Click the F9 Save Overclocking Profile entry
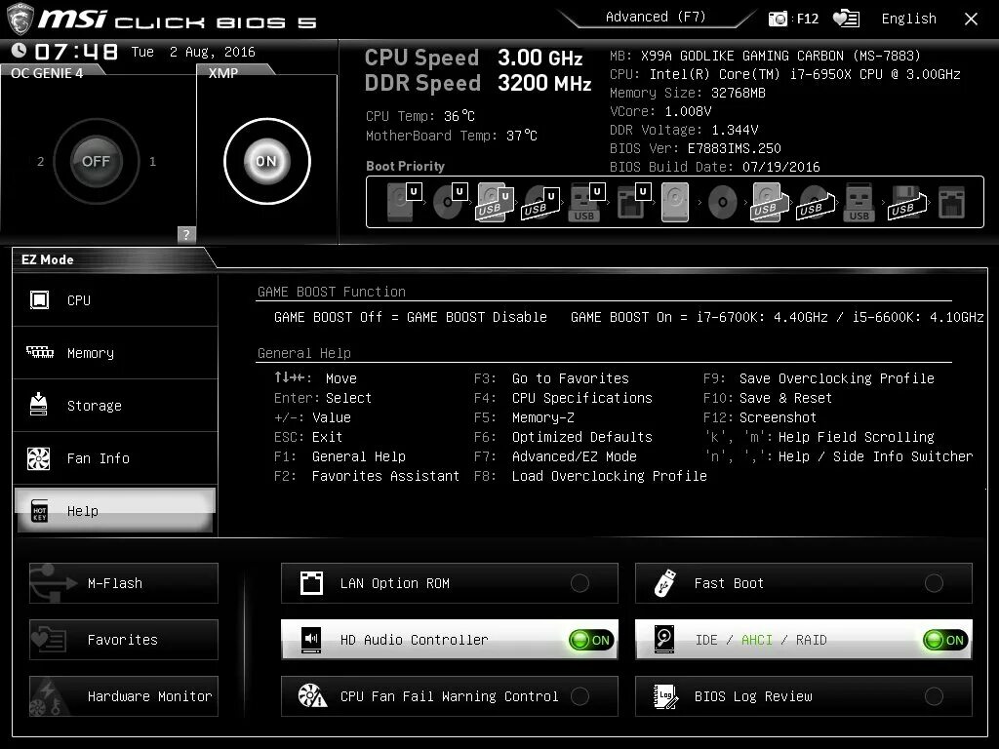The width and height of the screenshot is (999, 749). coord(819,378)
